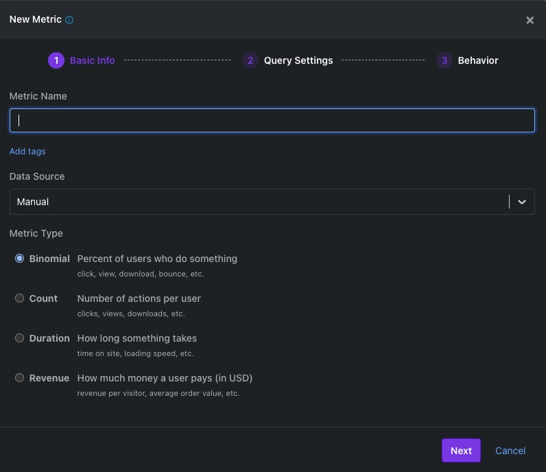Click 'Percent of users who do something' text
This screenshot has width=546, height=472.
click(157, 259)
